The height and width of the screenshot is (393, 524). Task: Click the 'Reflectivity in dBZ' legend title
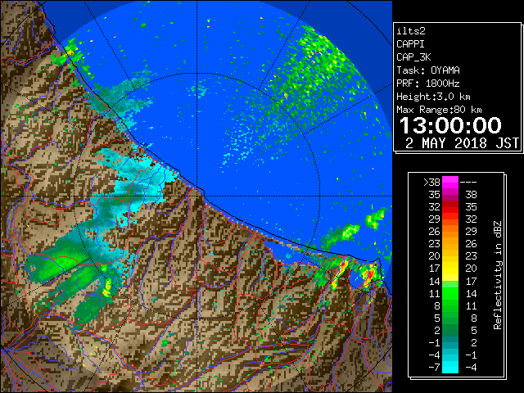pos(498,275)
